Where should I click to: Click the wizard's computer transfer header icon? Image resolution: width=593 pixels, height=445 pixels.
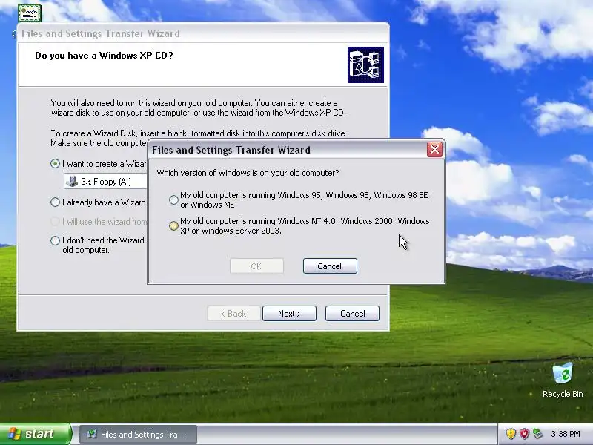click(x=365, y=65)
